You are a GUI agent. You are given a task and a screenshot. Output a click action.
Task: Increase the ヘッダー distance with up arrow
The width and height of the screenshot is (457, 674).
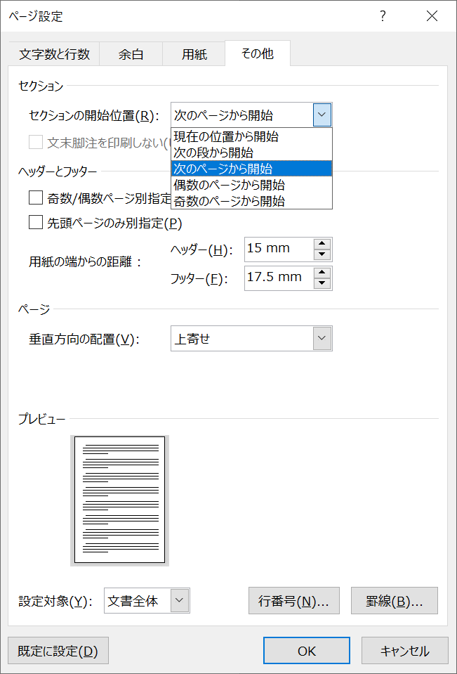[322, 244]
